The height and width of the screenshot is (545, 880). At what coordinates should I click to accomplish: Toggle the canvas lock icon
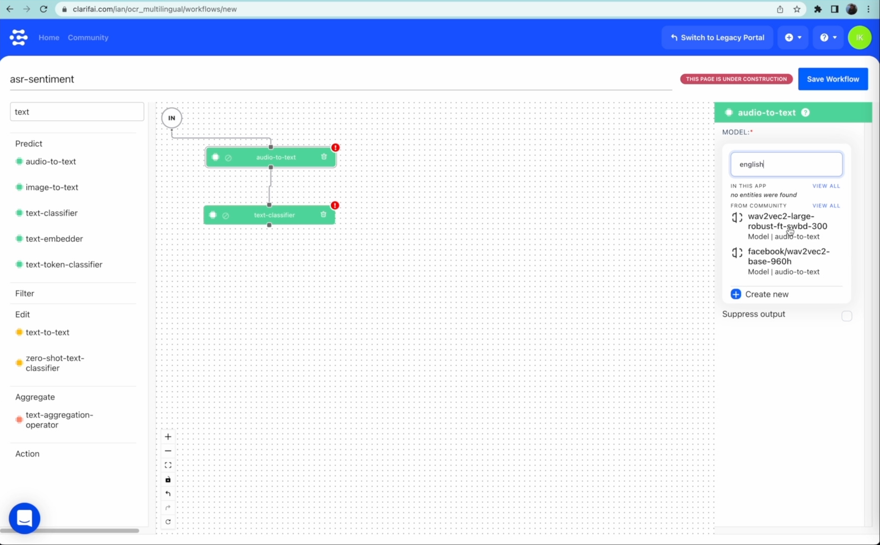pos(168,480)
